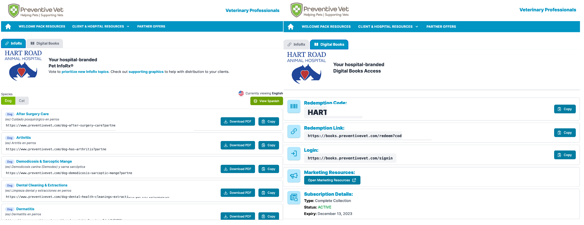This screenshot has height=225, width=584.
Task: Select the Cat species toggle
Action: 22,101
